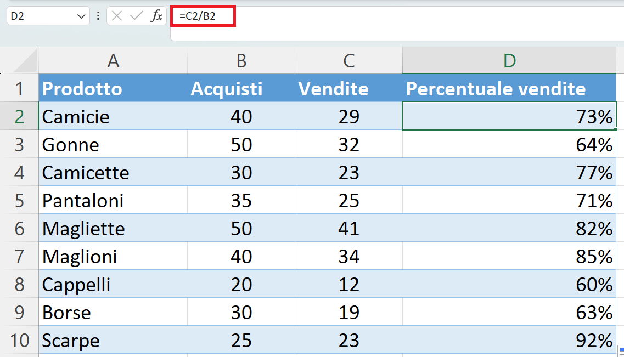Select column D header
This screenshot has width=624, height=357.
coord(509,60)
